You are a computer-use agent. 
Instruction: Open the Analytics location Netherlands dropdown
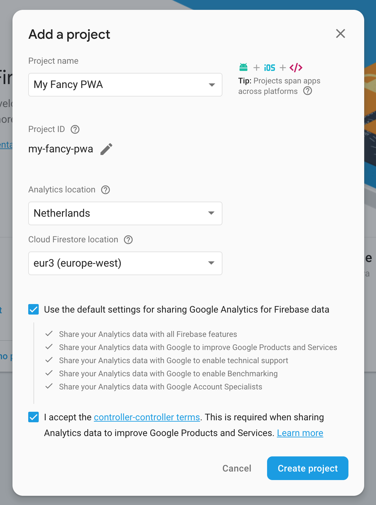click(125, 213)
